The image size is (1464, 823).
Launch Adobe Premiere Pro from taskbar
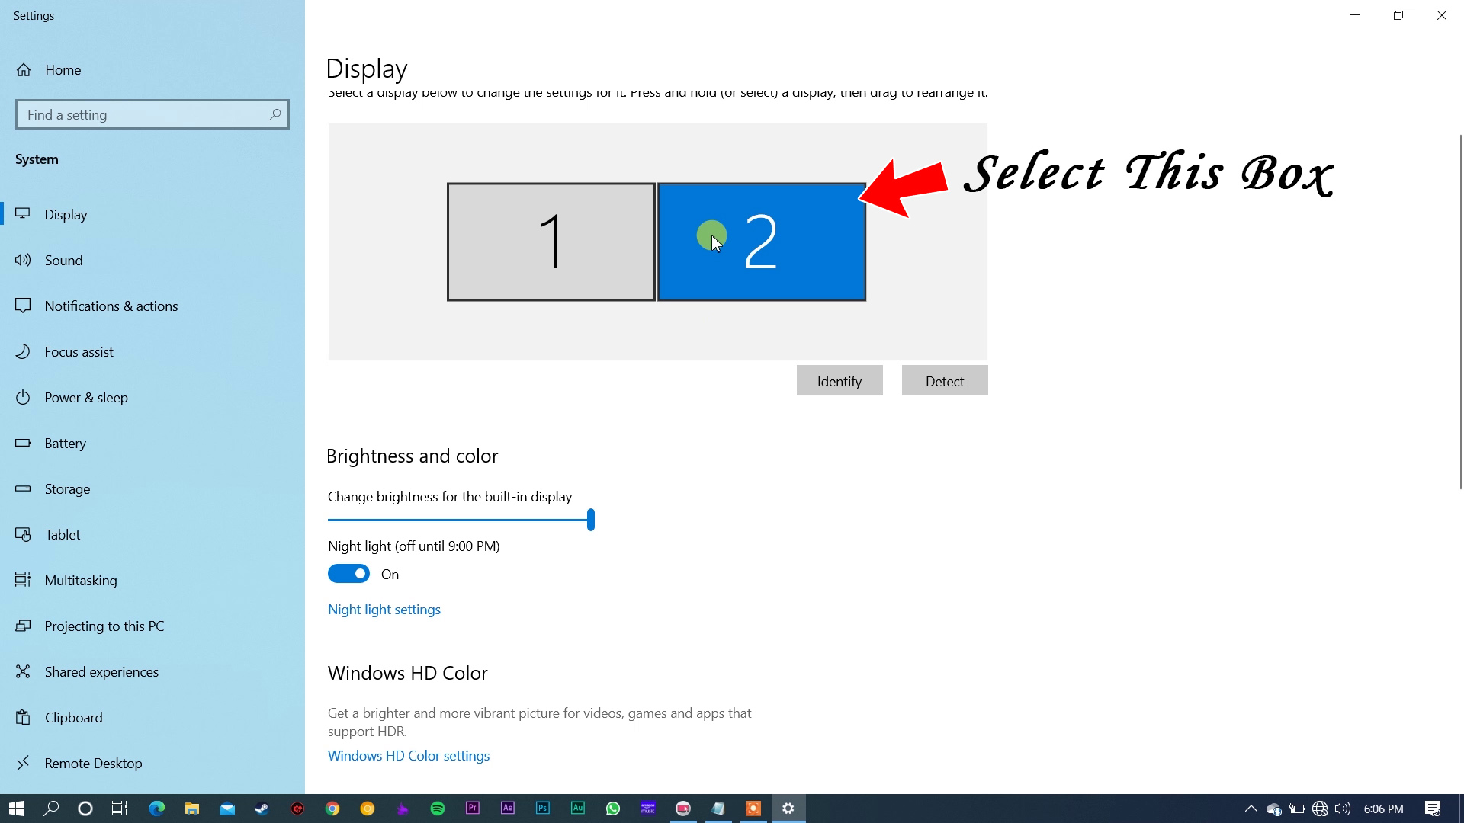tap(473, 809)
